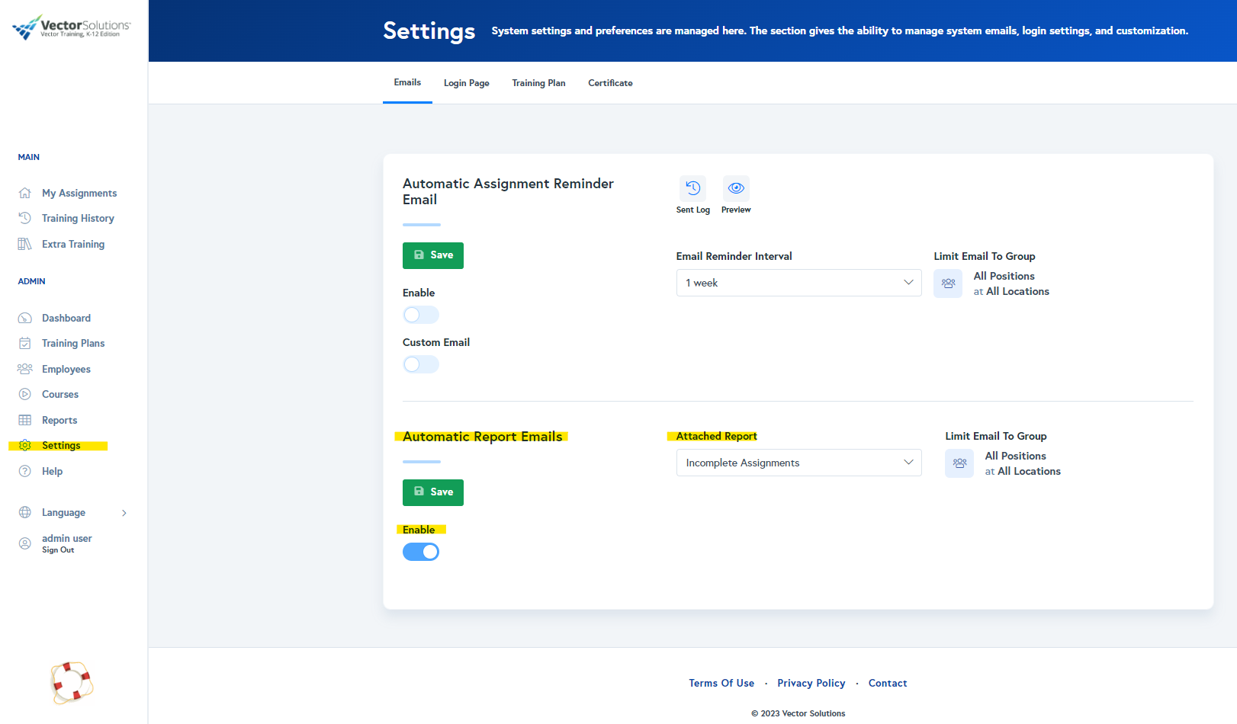
Task: Turn on Custom Email
Action: [420, 364]
